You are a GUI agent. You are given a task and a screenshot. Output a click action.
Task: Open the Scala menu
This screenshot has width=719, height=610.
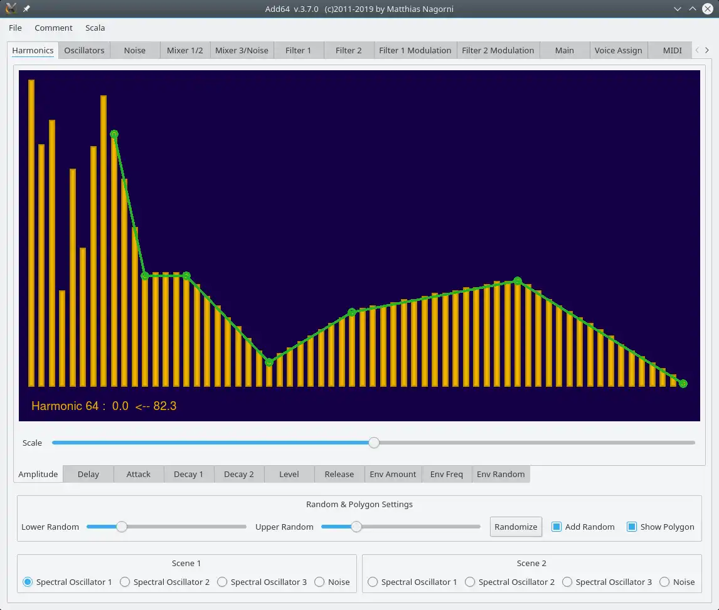pos(95,28)
